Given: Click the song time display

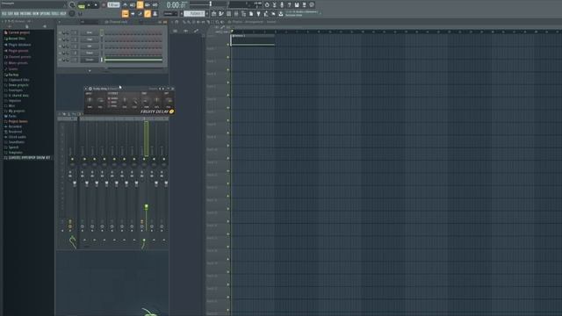Looking at the screenshot, I should pos(177,5).
